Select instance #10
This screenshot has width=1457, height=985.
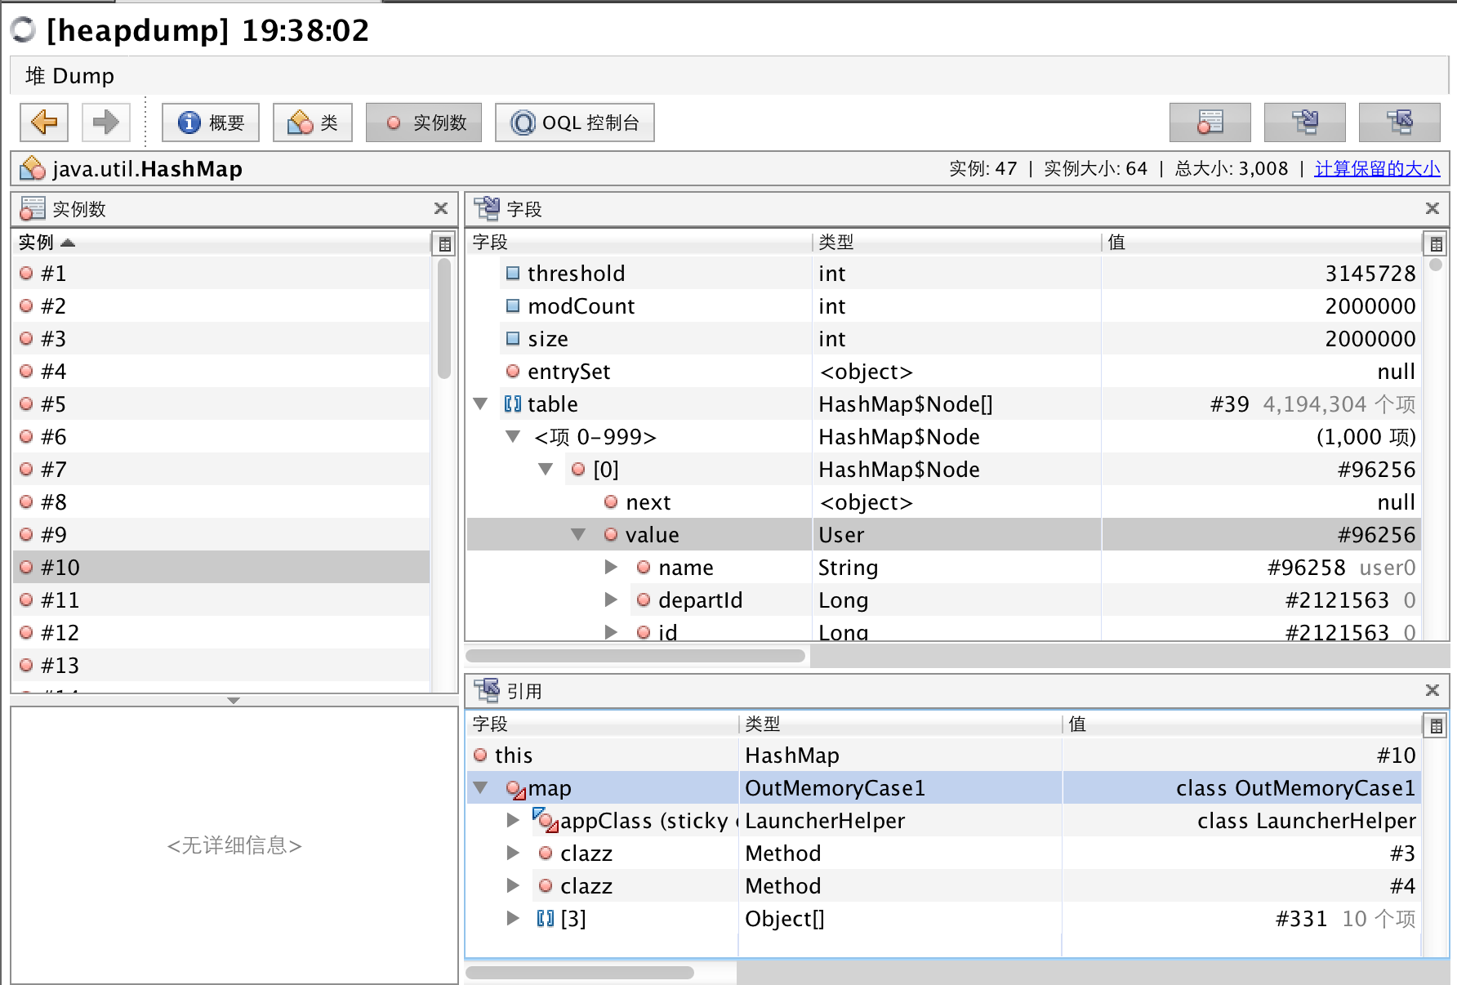point(221,567)
